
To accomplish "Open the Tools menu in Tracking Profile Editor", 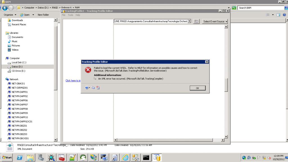I will click(70, 15).
